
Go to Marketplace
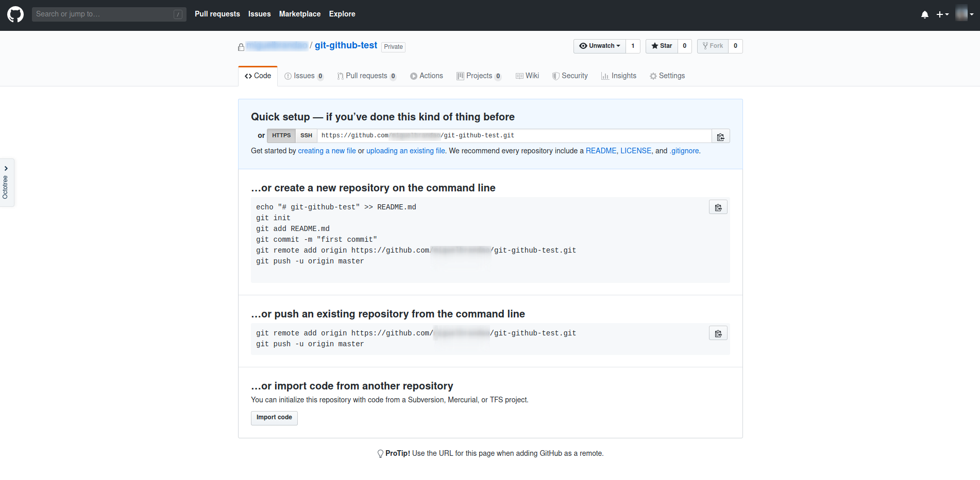300,14
